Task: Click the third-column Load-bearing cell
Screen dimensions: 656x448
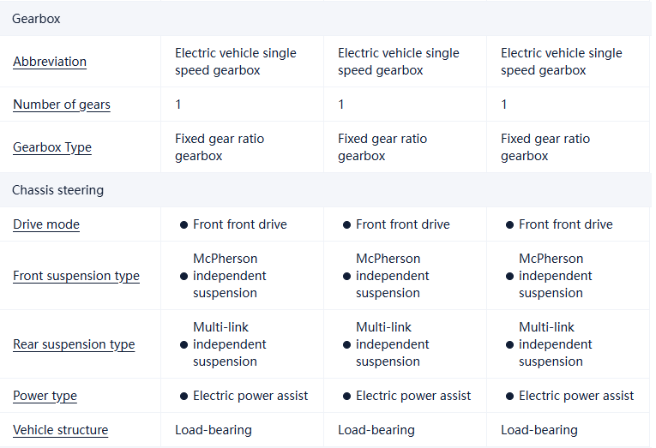Action: click(539, 430)
